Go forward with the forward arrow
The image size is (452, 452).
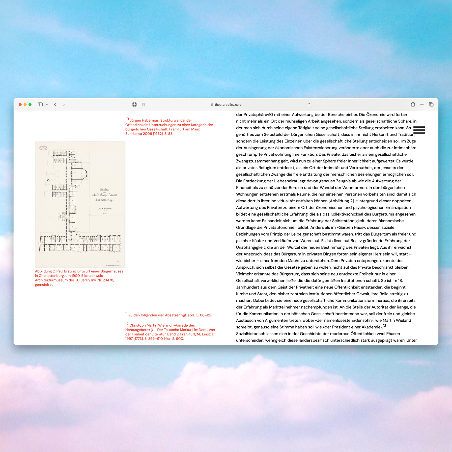point(64,104)
